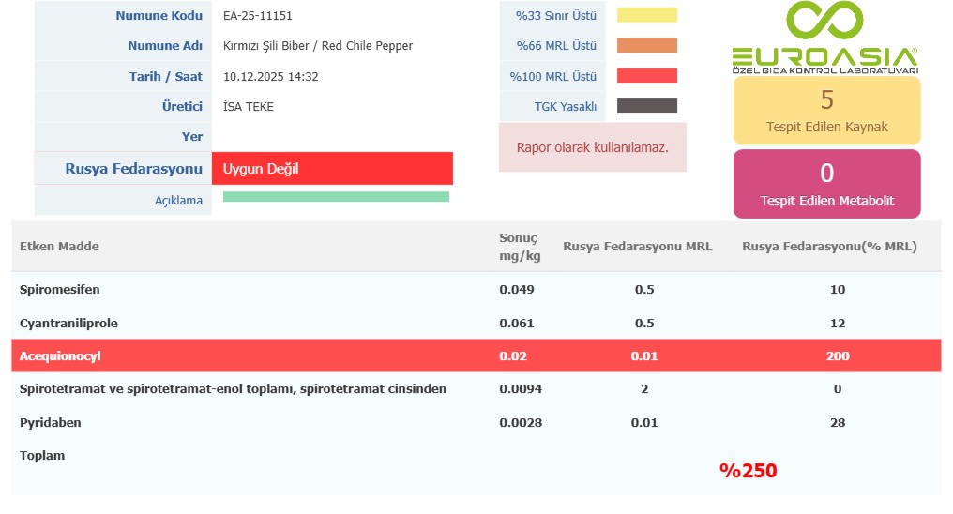Click the Sonuç mg/kg column header
Image resolution: width=953 pixels, height=514 pixels.
[x=519, y=247]
